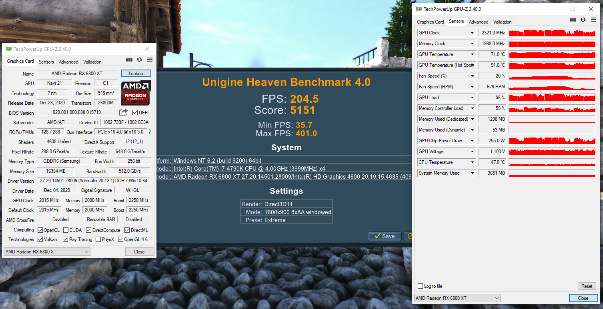
Task: Reset the sensor readings
Action: pos(587,286)
